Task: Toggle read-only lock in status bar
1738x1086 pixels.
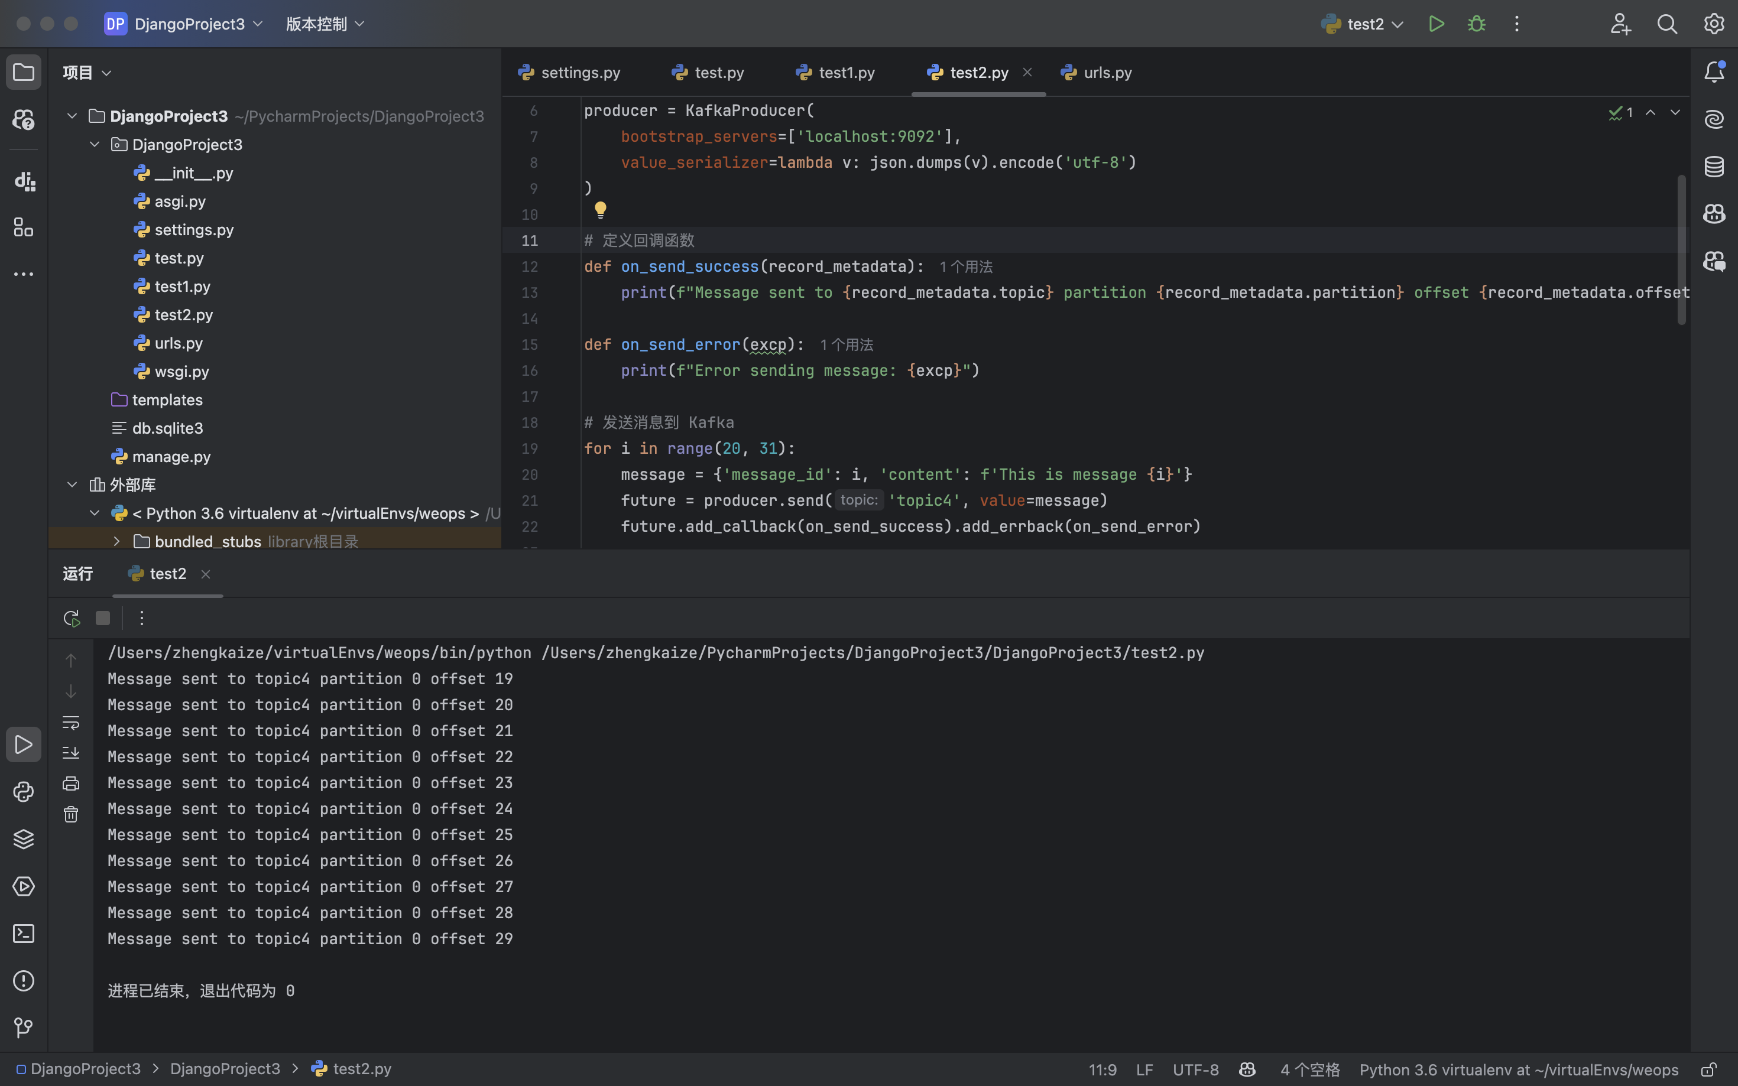Action: 1708,1069
